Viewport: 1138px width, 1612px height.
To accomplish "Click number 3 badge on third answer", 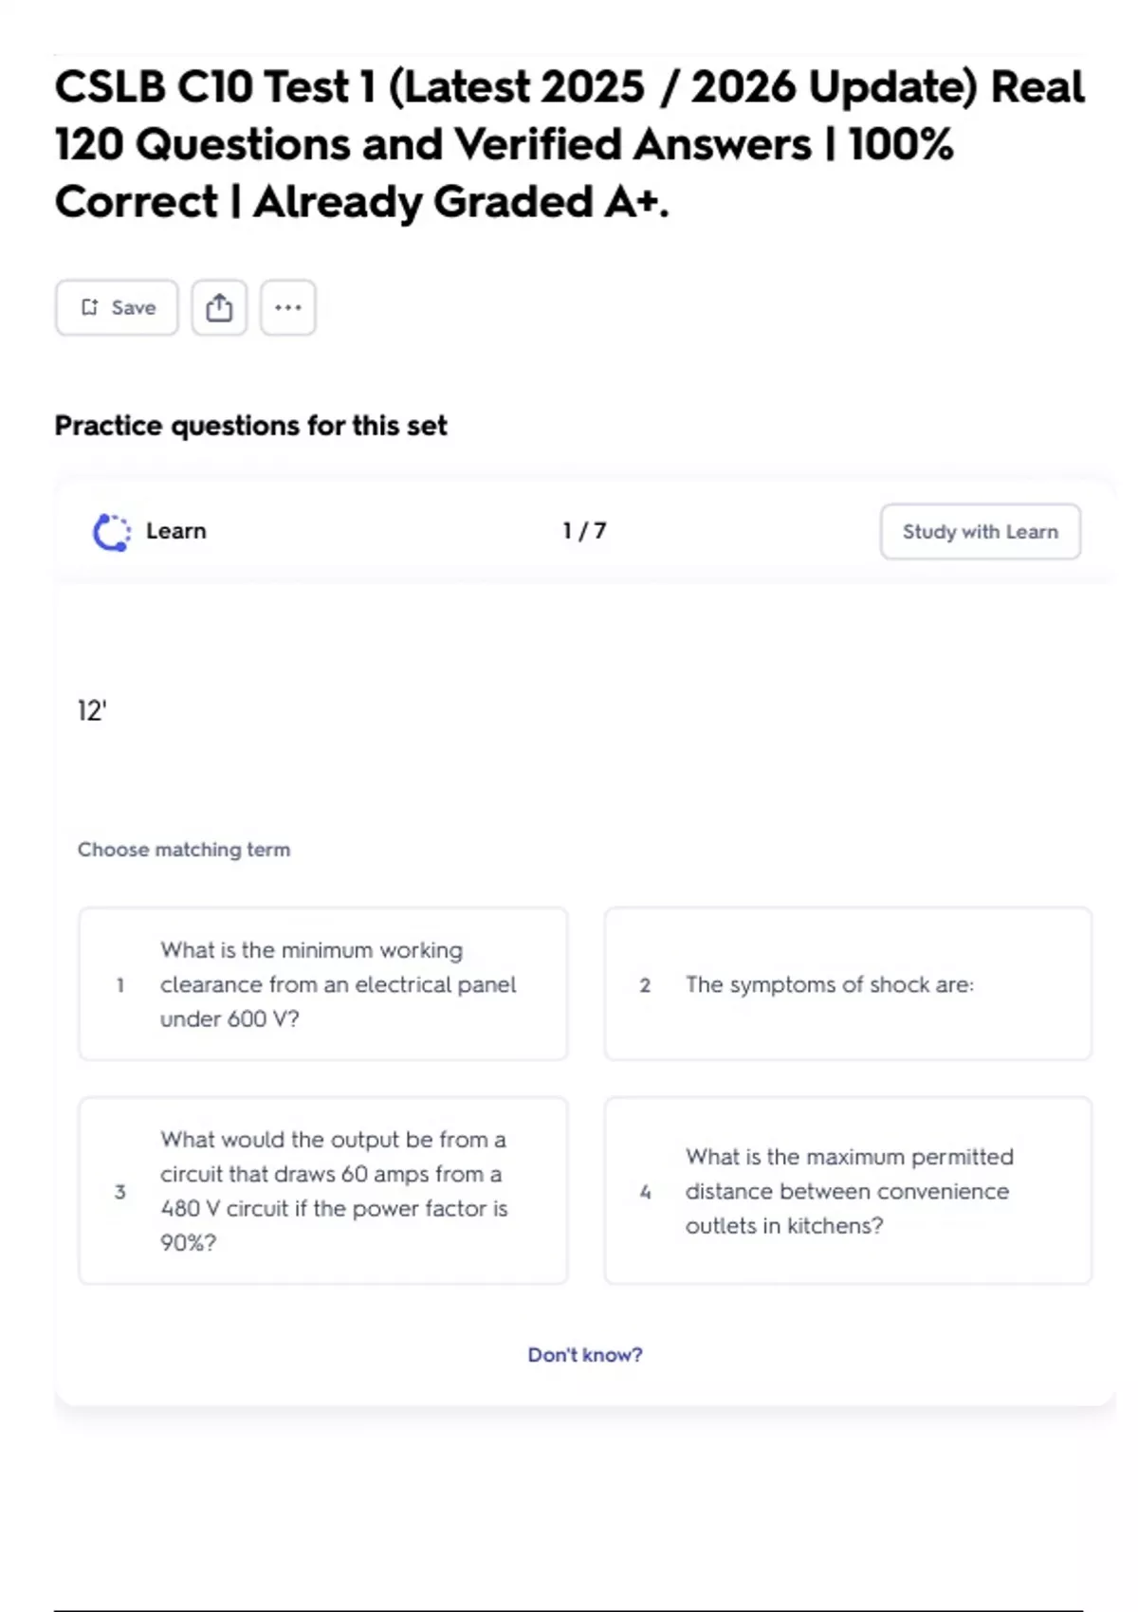I will [x=120, y=1192].
